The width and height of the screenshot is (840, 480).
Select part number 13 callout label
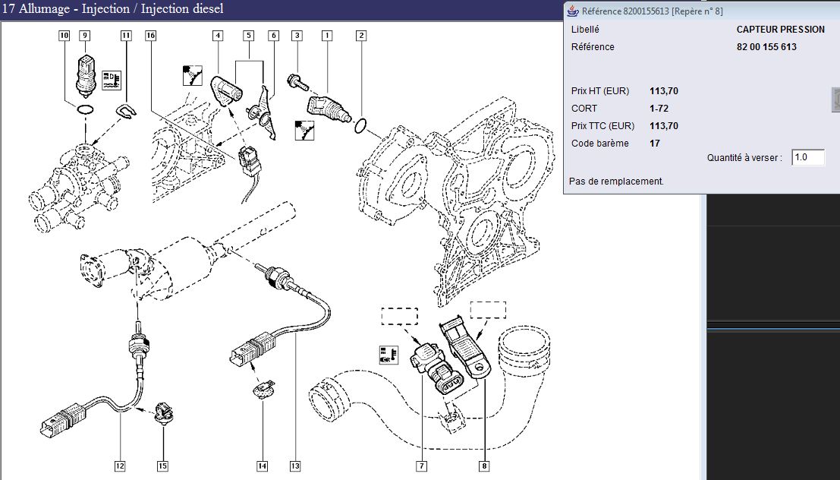point(295,466)
